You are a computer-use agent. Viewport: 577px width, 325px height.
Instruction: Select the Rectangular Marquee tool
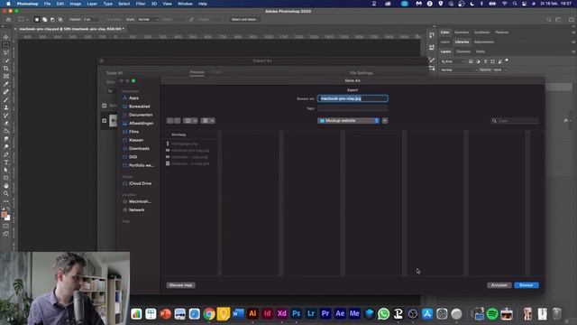pos(6,45)
